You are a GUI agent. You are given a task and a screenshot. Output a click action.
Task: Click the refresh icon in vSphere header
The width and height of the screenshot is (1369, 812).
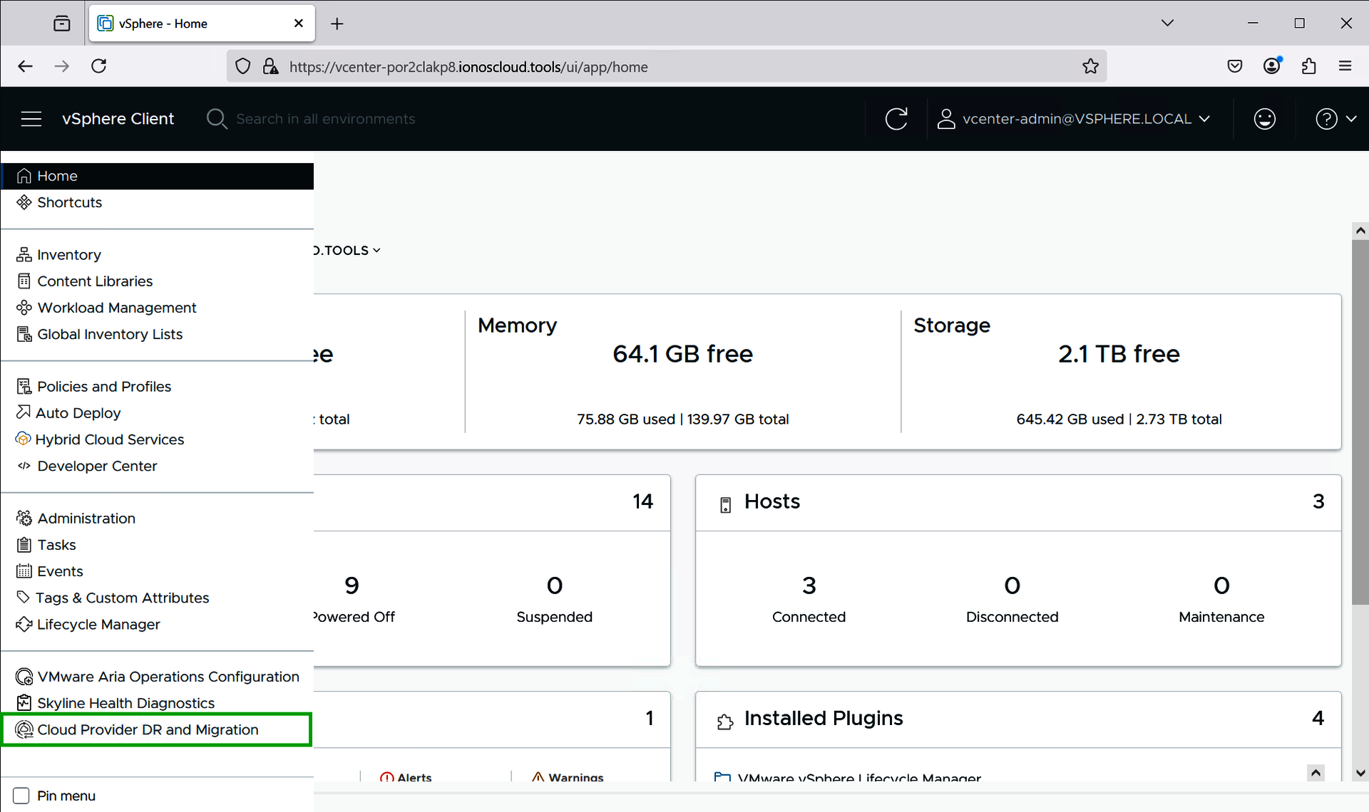tap(896, 119)
